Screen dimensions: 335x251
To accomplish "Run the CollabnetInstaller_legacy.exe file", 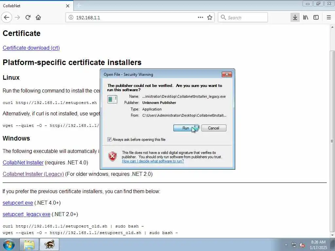I will point(186,128).
